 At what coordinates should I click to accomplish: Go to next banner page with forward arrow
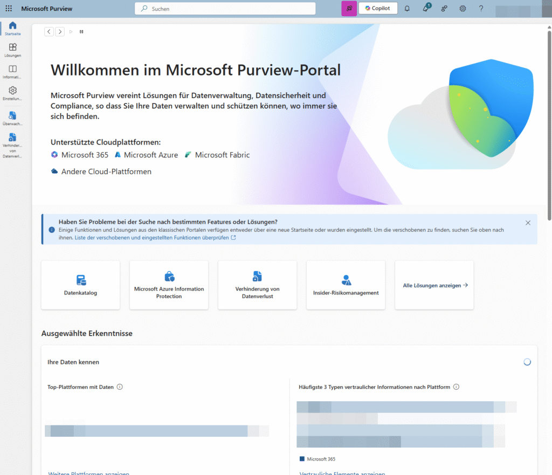60,31
